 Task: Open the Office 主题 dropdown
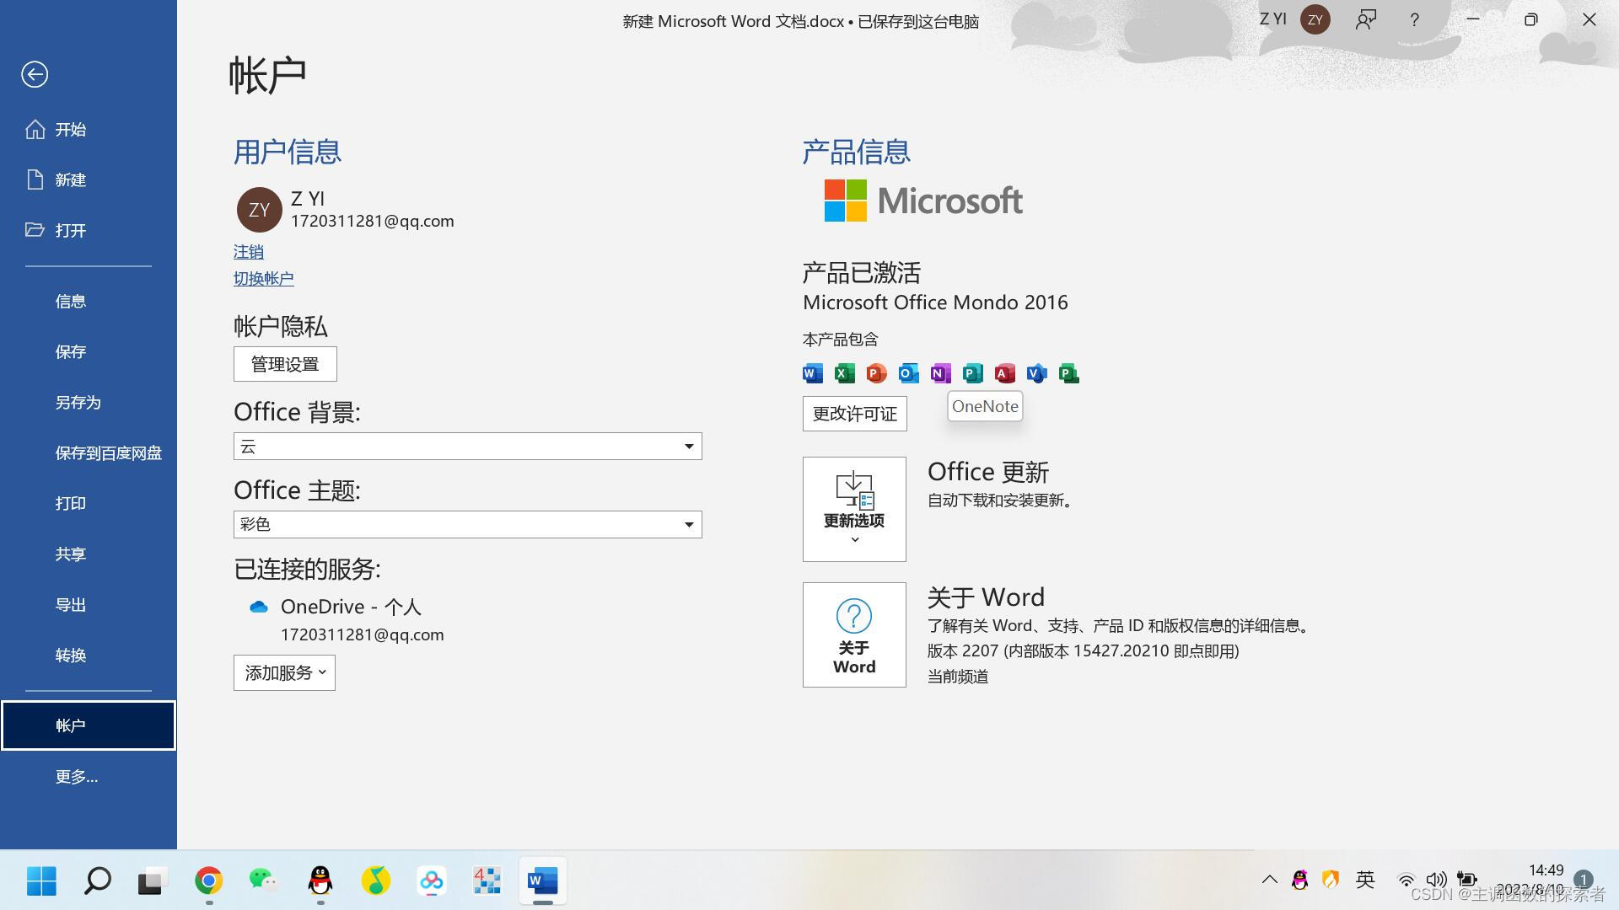(x=467, y=524)
